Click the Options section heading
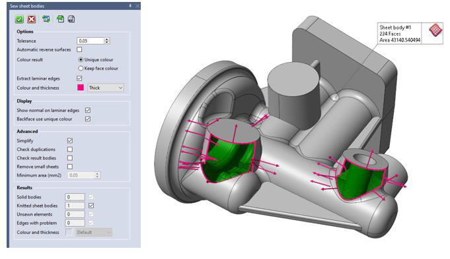The height and width of the screenshot is (259, 450). pos(25,32)
